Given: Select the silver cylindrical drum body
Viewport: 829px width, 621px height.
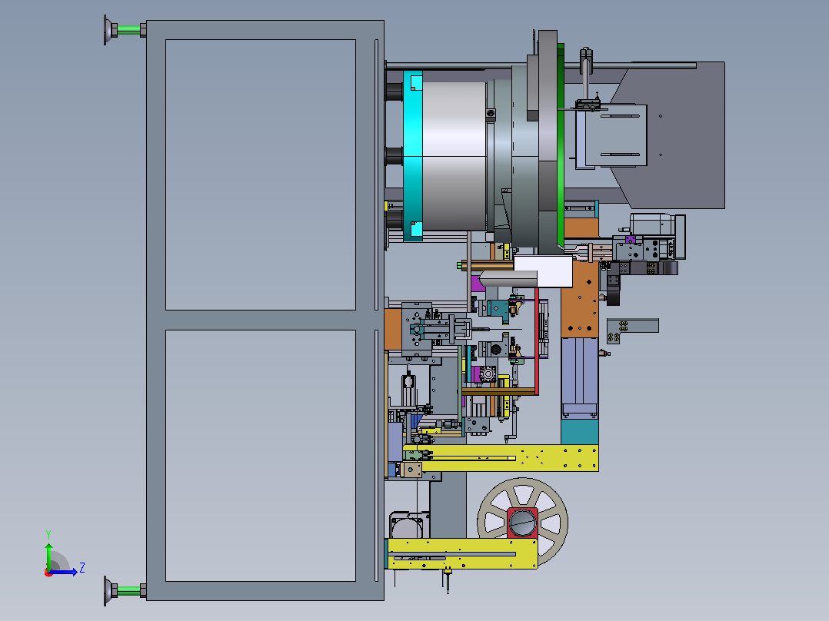Looking at the screenshot, I should [454, 156].
